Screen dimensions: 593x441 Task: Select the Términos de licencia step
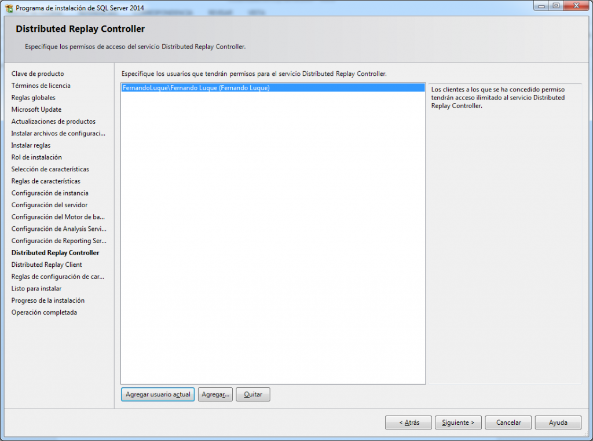pyautogui.click(x=41, y=86)
